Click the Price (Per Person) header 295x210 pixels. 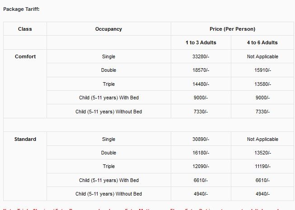pos(232,29)
